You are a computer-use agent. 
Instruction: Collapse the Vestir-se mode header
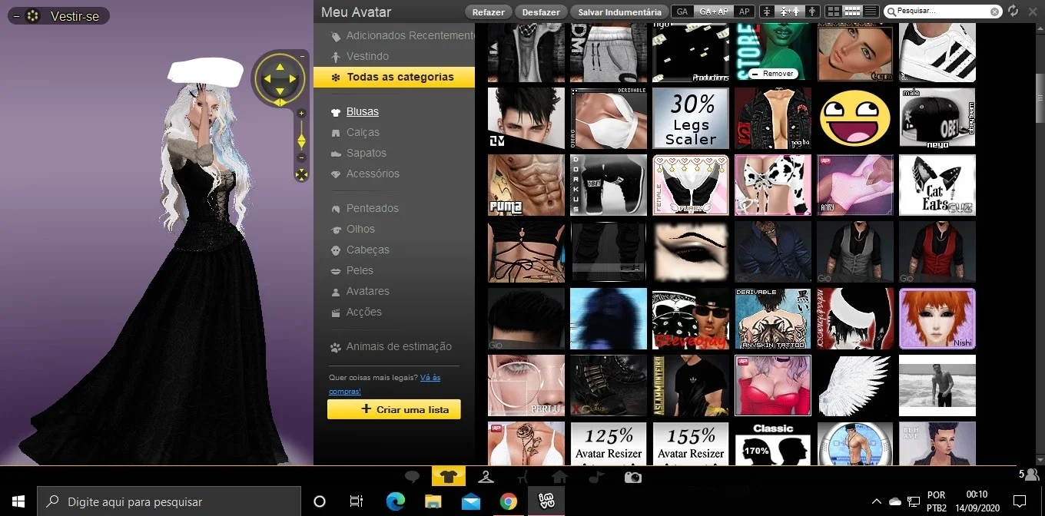(15, 16)
